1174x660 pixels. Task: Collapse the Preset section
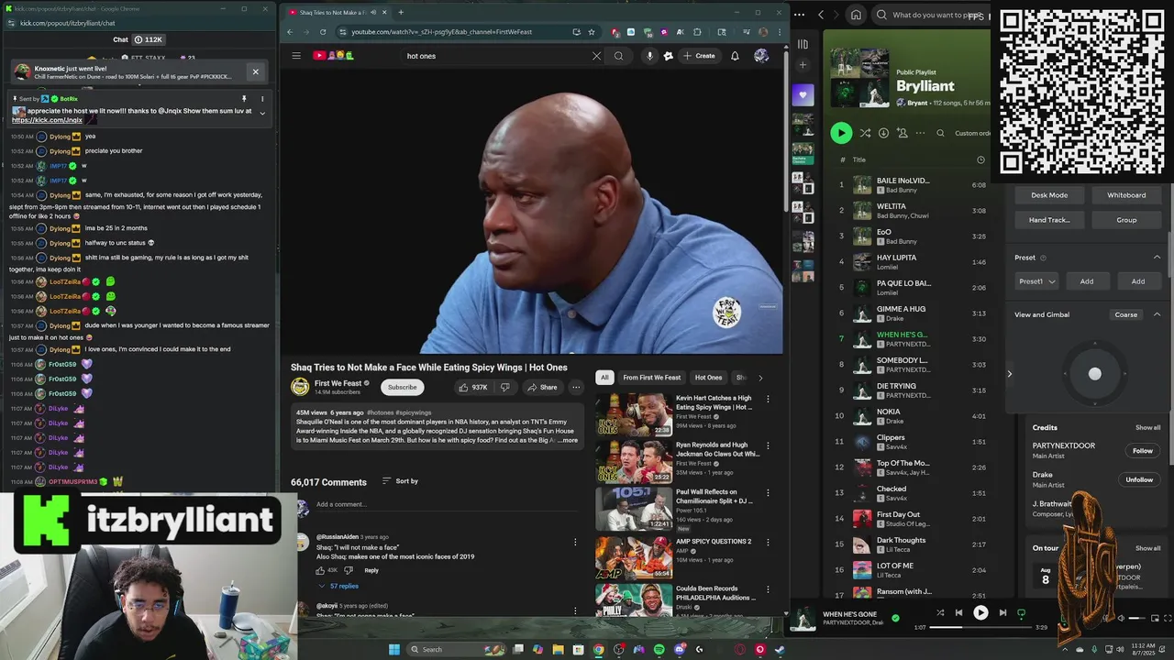(1157, 258)
